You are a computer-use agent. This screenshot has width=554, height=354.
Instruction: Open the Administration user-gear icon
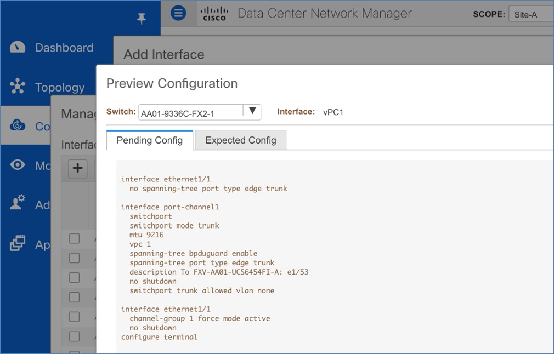click(x=18, y=202)
